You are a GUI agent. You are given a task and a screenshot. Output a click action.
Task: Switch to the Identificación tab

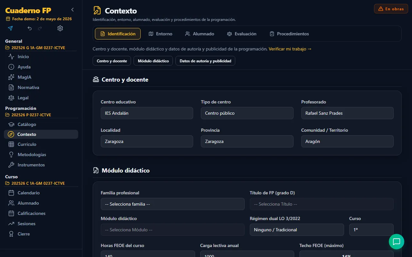point(118,34)
